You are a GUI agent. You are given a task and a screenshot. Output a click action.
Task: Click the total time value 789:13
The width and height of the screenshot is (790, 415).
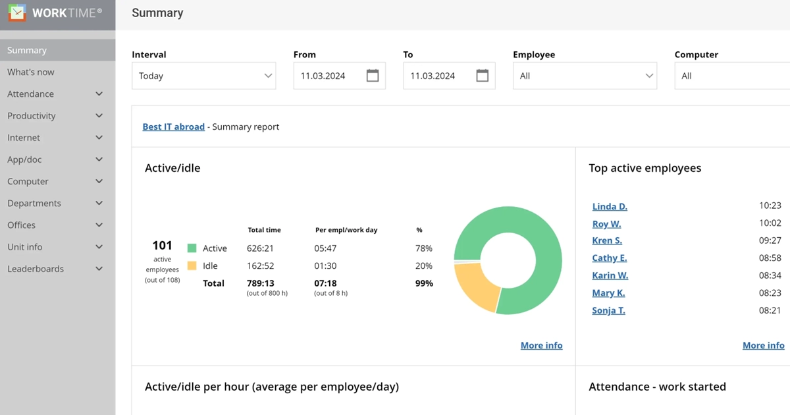click(260, 283)
